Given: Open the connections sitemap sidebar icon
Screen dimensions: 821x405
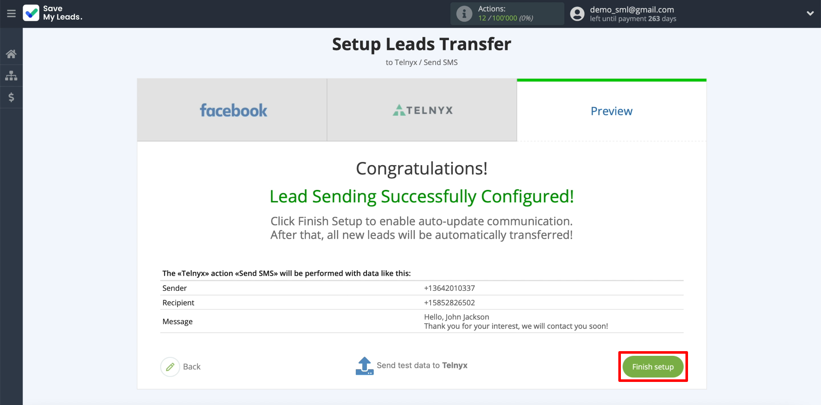Looking at the screenshot, I should tap(11, 76).
